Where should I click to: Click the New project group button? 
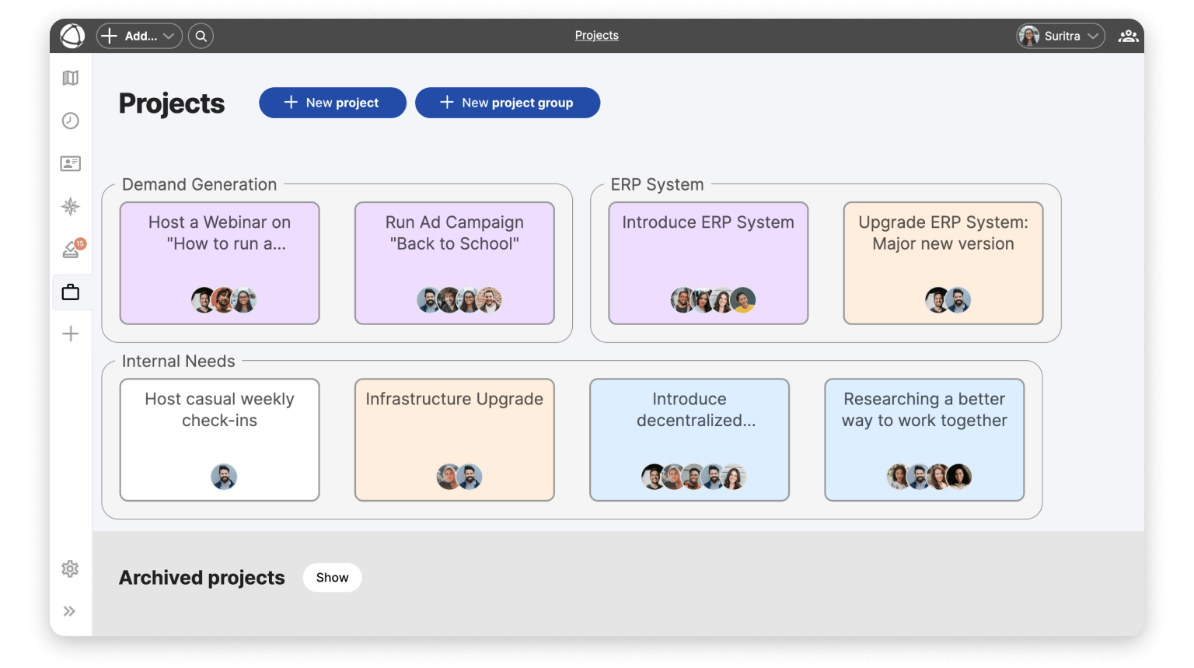tap(507, 103)
